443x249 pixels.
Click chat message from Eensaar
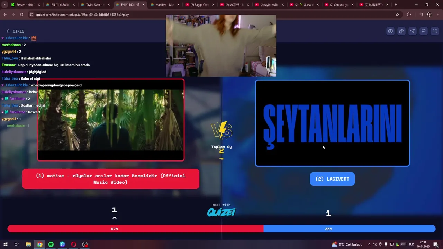coord(46,65)
